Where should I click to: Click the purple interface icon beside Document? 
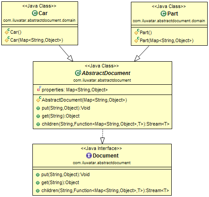click(x=89, y=155)
